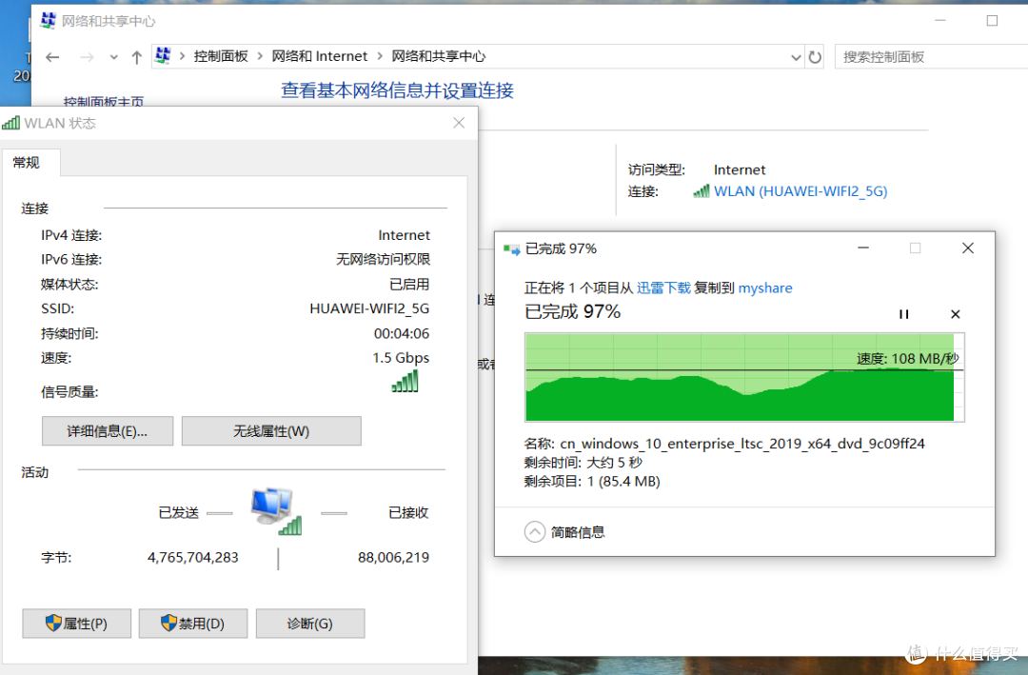
Task: Click the 迅雷下载 source link
Action: click(x=663, y=288)
